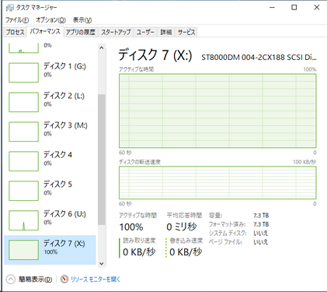Open リソース モニターを開く link
The image size is (327, 292).
(x=96, y=280)
